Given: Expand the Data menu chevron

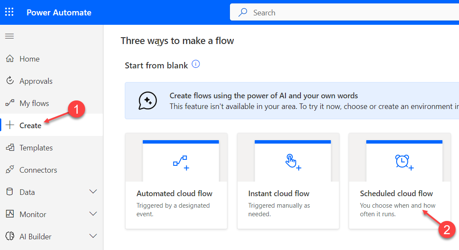Looking at the screenshot, I should (x=93, y=191).
